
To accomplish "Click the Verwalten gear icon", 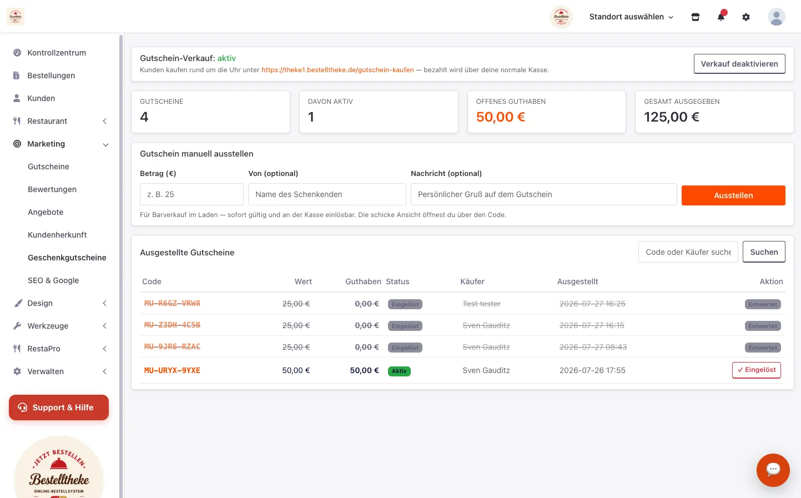I will pyautogui.click(x=17, y=371).
